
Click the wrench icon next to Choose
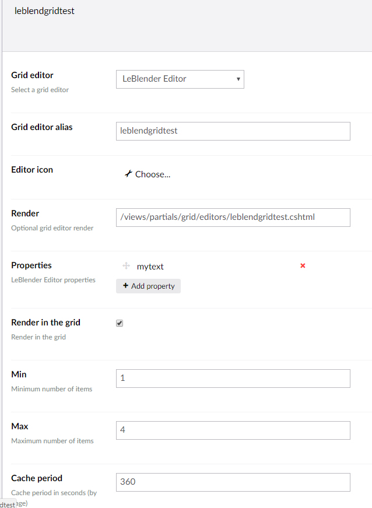tap(128, 174)
